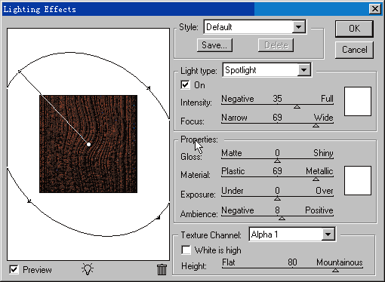Image resolution: width=385 pixels, height=282 pixels.
Task: Toggle the Preview checkbox
Action: [x=14, y=269]
